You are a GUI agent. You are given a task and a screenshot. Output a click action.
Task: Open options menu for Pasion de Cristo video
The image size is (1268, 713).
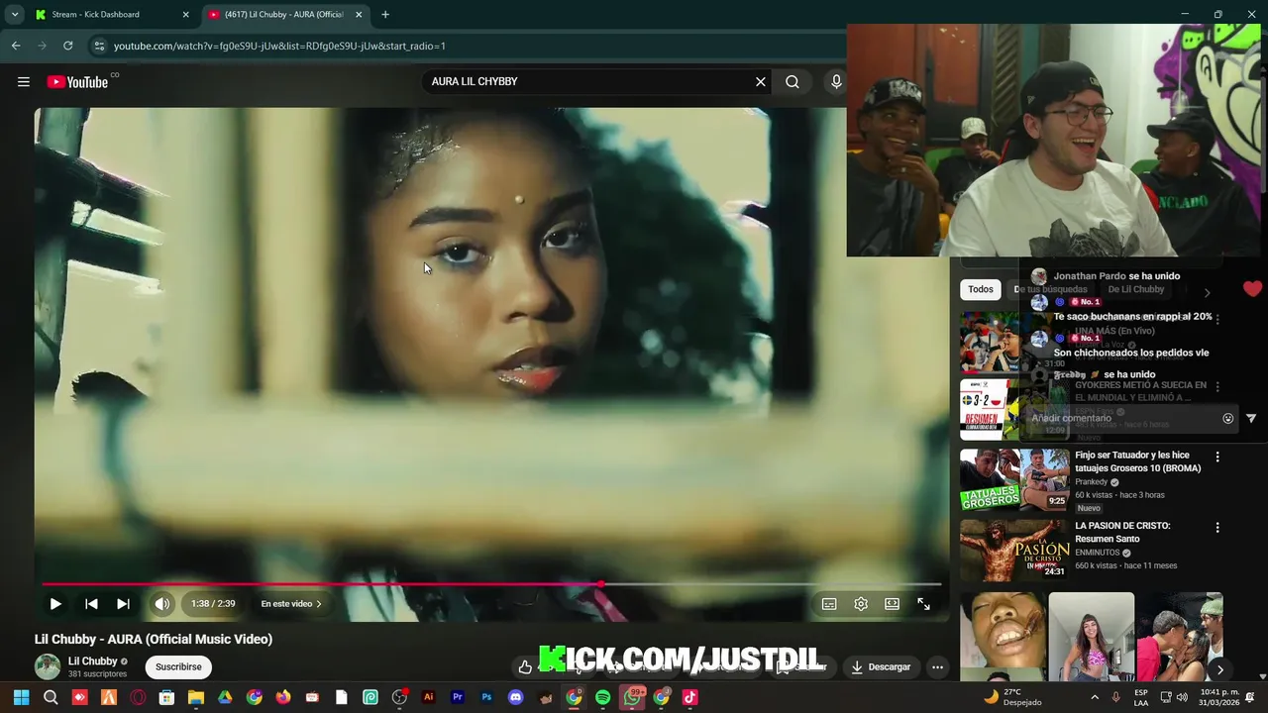[1217, 528]
